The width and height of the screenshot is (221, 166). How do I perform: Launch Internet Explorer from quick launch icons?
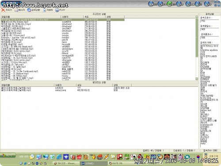coord(59,157)
